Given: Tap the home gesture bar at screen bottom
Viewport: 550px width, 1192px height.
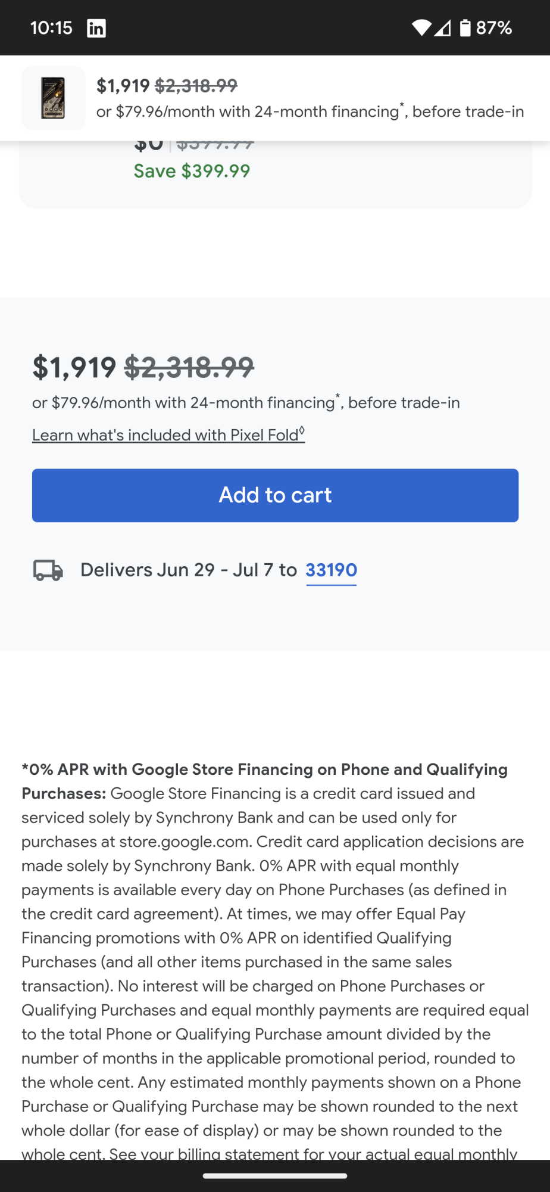Looking at the screenshot, I should [275, 1176].
